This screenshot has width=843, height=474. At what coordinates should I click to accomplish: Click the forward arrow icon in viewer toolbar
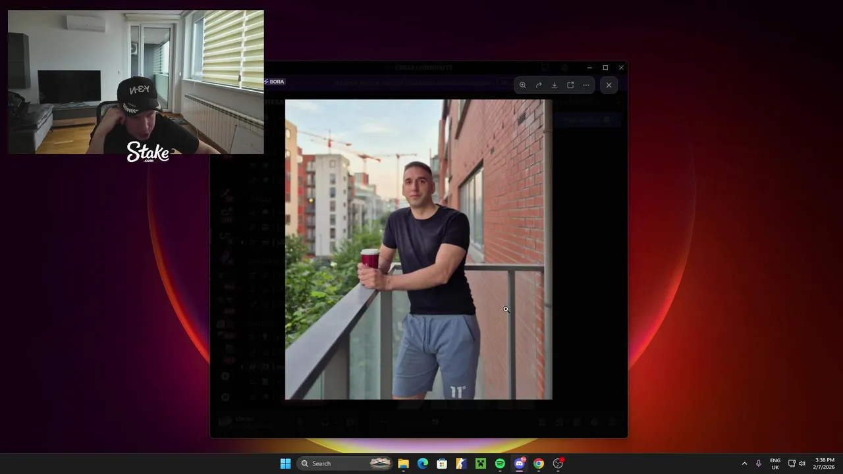point(539,85)
